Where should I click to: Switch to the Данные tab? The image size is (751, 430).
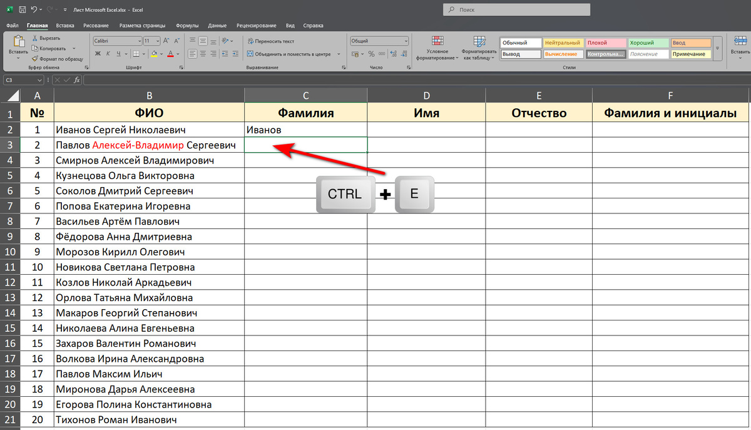pos(217,26)
